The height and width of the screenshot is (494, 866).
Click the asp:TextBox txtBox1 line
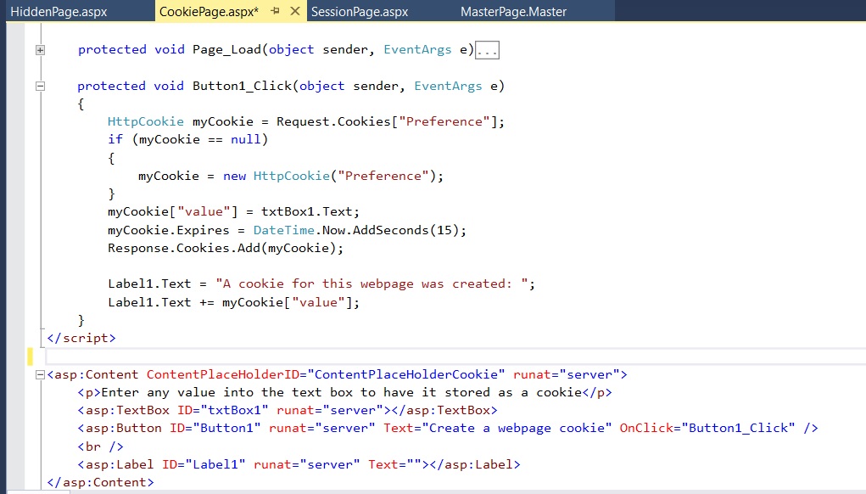(288, 410)
